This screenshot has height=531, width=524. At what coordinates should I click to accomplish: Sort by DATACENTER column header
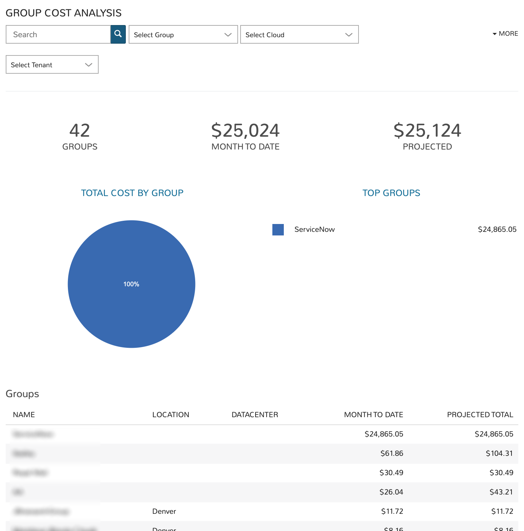point(254,415)
